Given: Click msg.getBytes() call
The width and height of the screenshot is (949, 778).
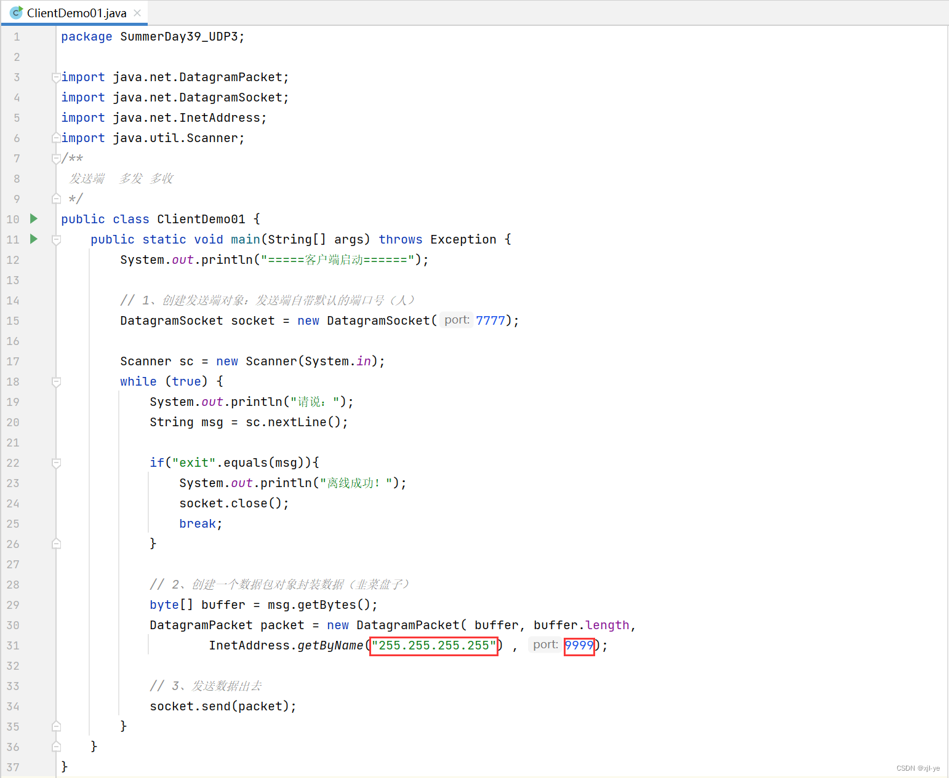Looking at the screenshot, I should click(319, 605).
